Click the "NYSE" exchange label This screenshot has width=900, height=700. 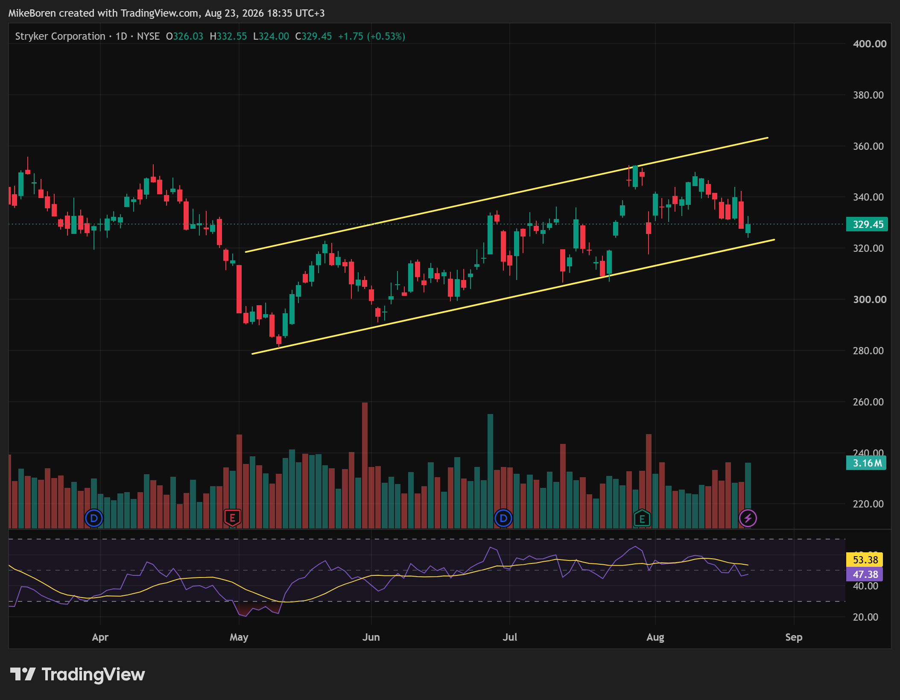click(x=148, y=36)
